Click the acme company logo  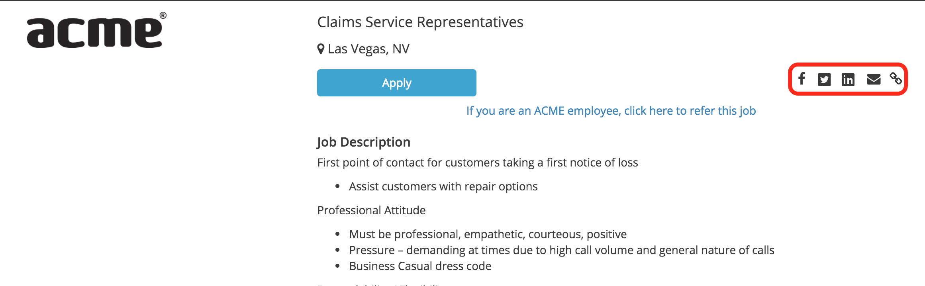tap(95, 33)
